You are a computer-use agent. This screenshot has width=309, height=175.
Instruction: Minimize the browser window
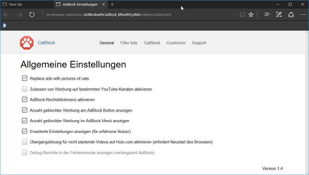pos(278,4)
